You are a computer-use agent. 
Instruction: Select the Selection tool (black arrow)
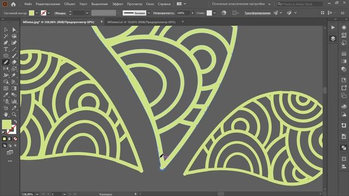(6, 29)
